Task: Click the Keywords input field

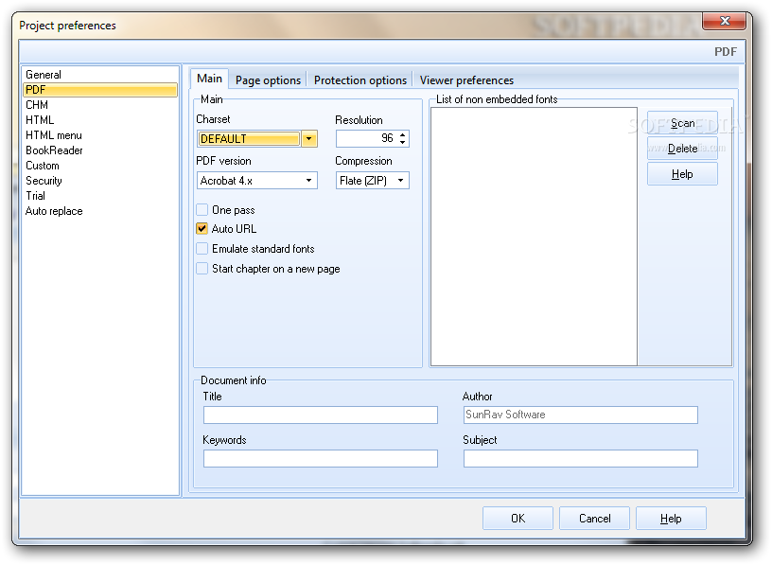Action: 321,459
